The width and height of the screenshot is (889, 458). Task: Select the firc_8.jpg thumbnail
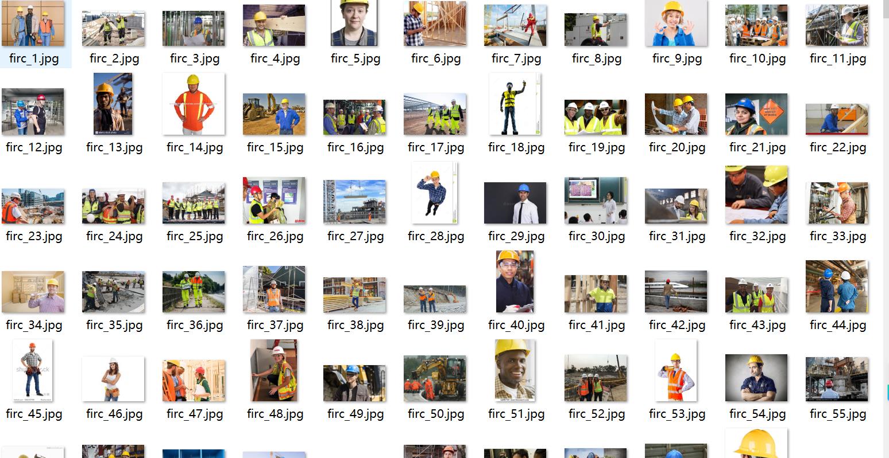(596, 30)
